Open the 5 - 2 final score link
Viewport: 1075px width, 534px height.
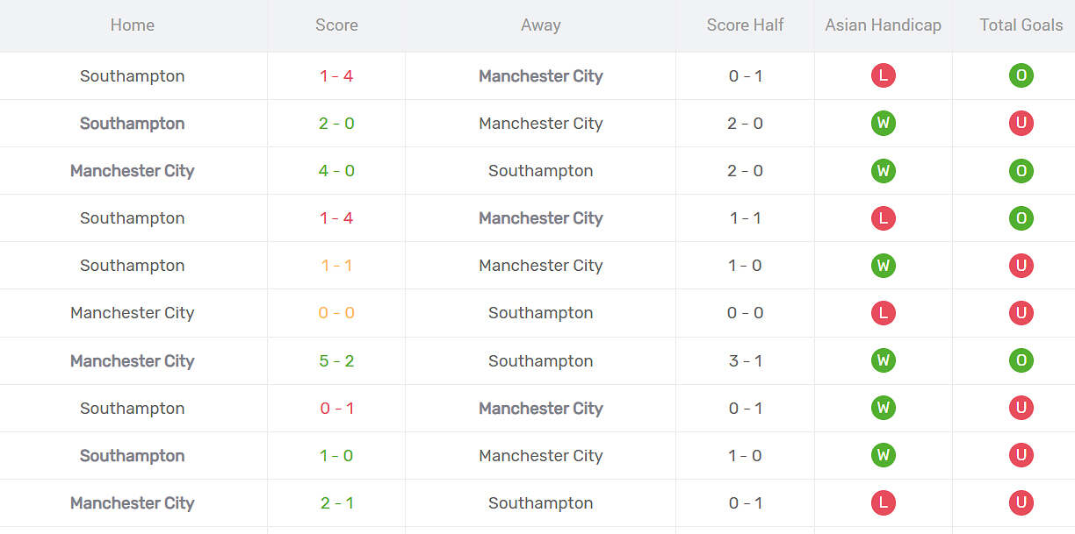click(x=336, y=360)
